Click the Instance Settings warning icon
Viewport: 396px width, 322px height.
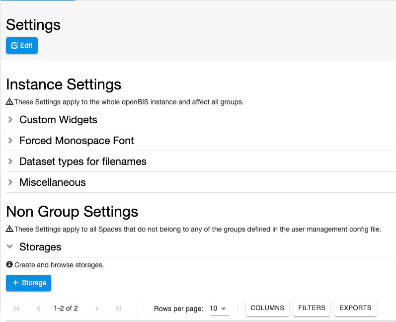pos(9,102)
